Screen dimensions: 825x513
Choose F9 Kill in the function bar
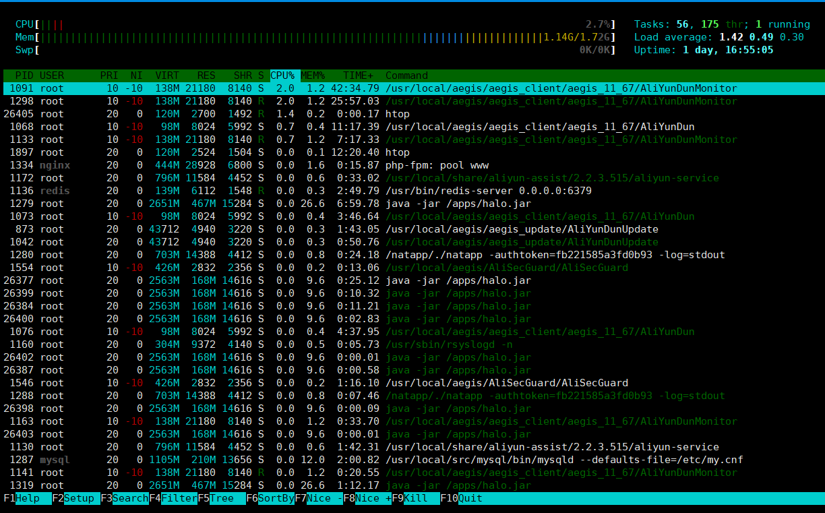click(416, 498)
